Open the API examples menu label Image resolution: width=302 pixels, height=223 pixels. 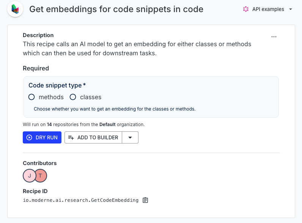(268, 9)
